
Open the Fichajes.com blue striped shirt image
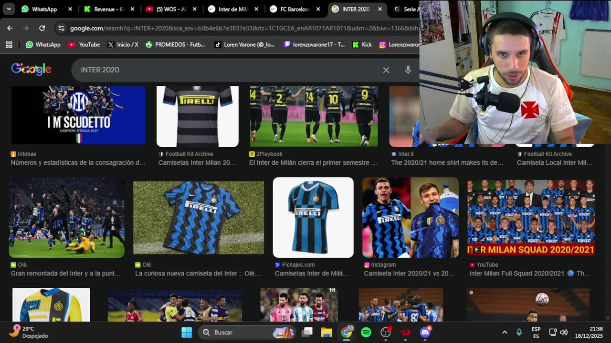pos(313,218)
